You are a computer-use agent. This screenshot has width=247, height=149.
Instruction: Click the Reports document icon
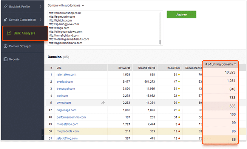6,59
